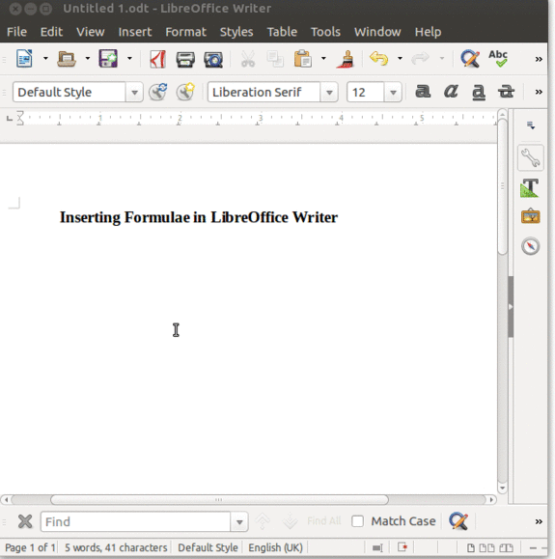Click the horizontal scrollbar thumb
This screenshot has width=555, height=559.
point(219,500)
